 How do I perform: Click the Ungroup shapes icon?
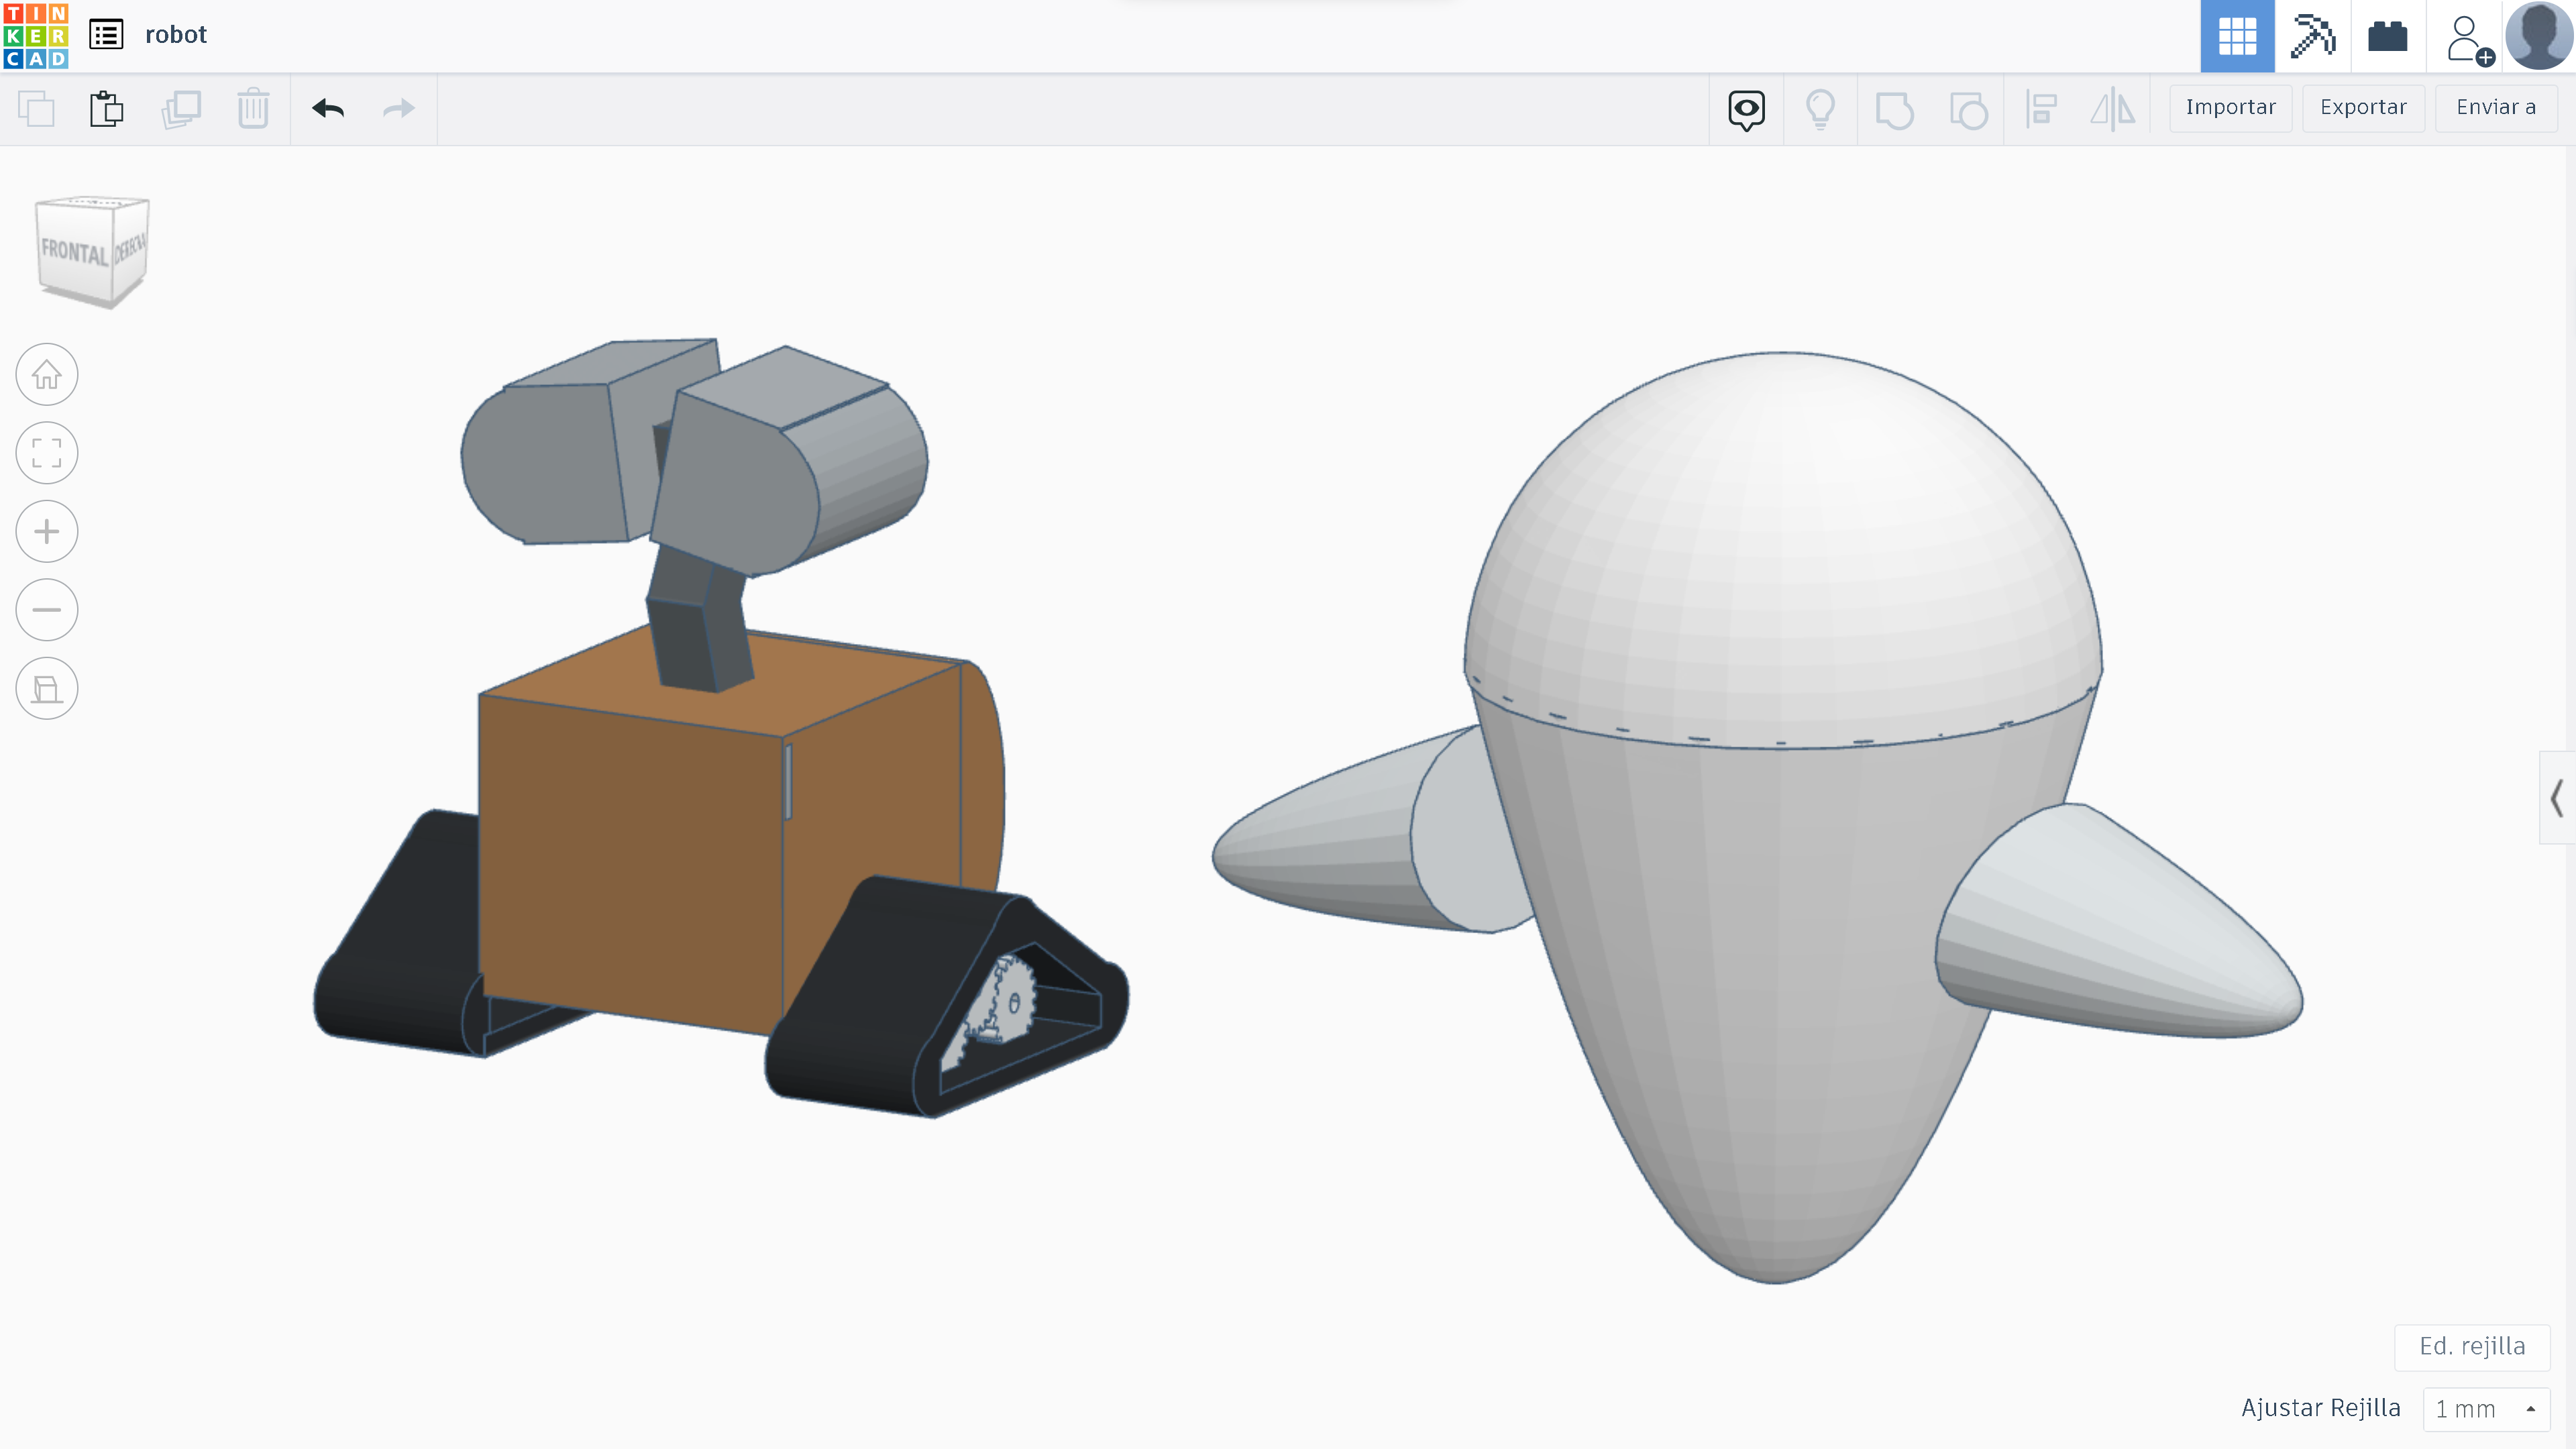[x=1968, y=110]
